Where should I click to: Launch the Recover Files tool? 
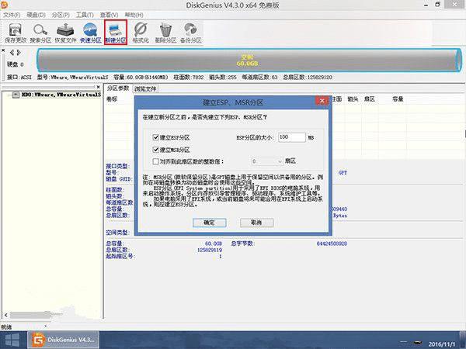tap(65, 33)
